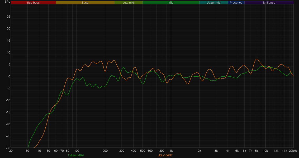Image resolution: width=299 pixels, height=158 pixels.
Task: Click the 0 dB SPL axis value
Action: pyautogui.click(x=9, y=76)
